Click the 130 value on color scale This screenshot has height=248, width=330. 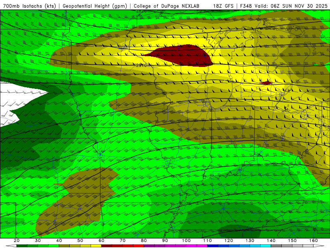point(250,241)
